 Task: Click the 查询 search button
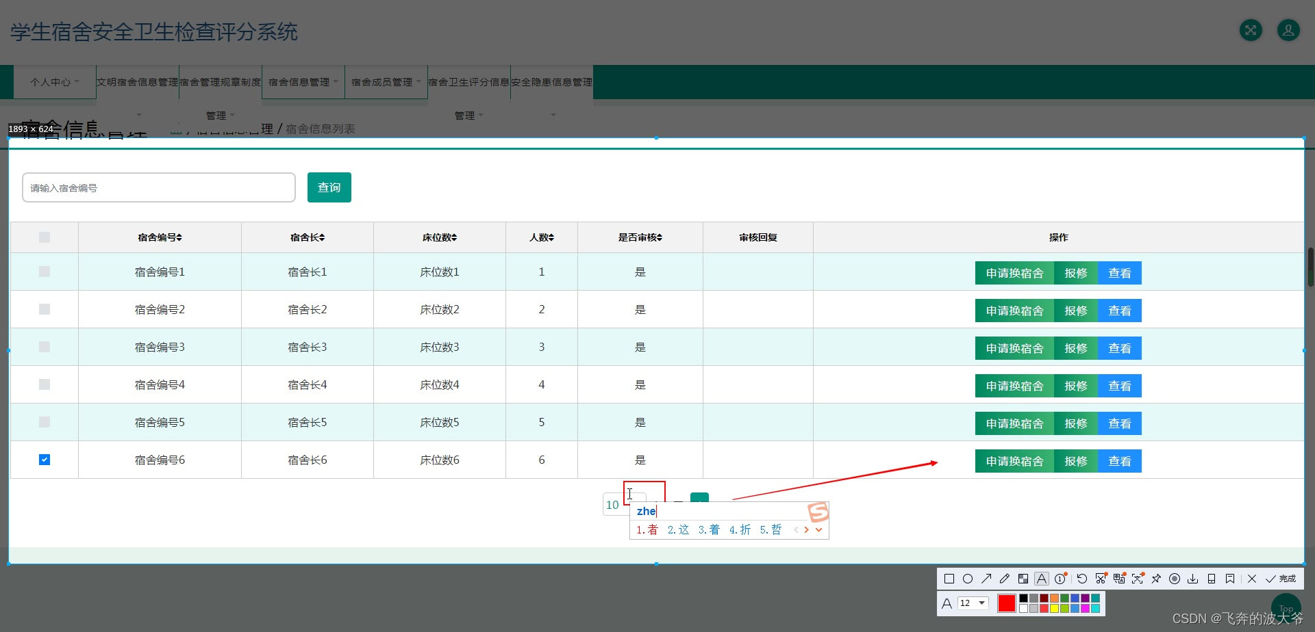[x=329, y=187]
